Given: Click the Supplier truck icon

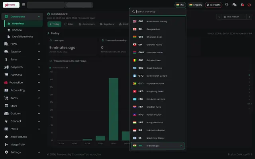Looking at the screenshot, I should point(6,52).
